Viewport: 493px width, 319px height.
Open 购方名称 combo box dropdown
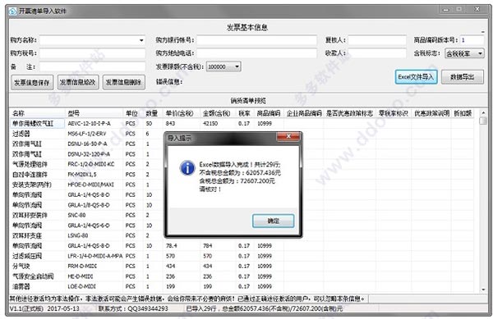coord(141,40)
